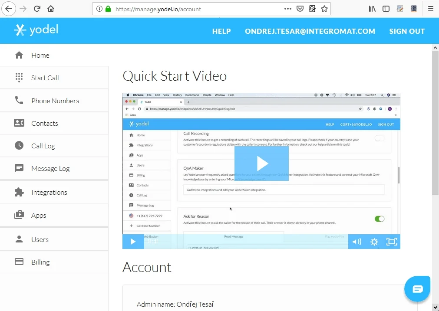Start the video with the large center play button

(261, 164)
